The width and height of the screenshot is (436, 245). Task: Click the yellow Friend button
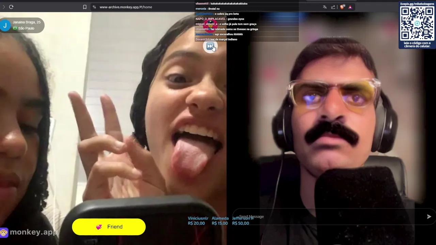pos(109,227)
